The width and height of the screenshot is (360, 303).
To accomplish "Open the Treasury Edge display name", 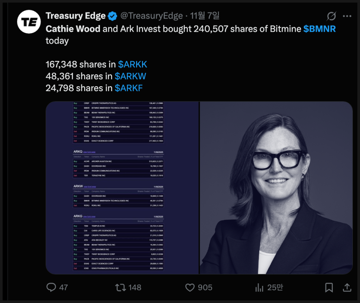I will point(76,16).
